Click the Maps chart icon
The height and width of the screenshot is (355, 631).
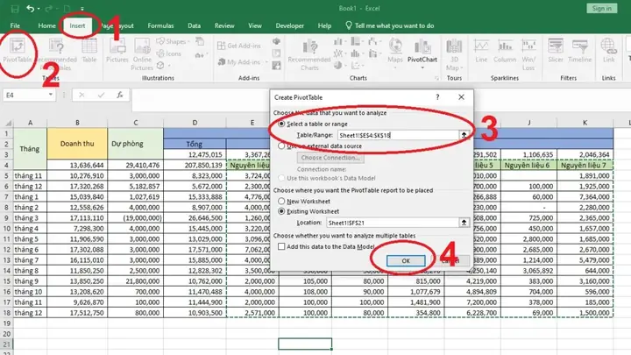click(395, 53)
